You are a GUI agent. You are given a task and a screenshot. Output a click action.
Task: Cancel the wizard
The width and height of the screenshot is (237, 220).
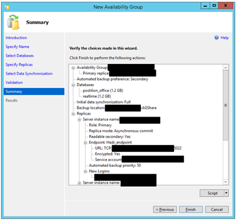point(217,210)
